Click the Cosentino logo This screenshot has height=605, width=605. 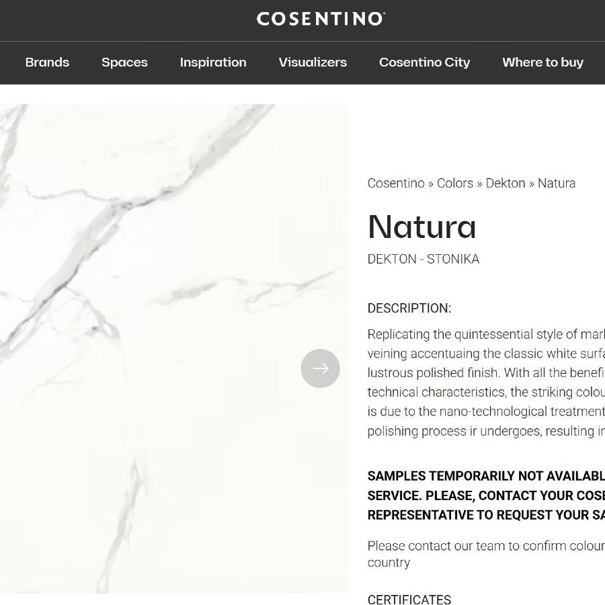tap(320, 18)
